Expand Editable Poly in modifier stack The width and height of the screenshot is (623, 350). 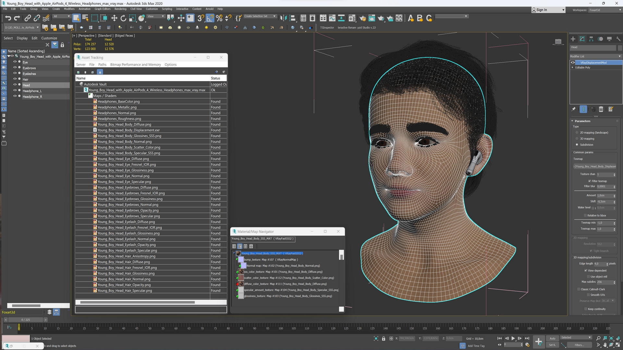(572, 67)
